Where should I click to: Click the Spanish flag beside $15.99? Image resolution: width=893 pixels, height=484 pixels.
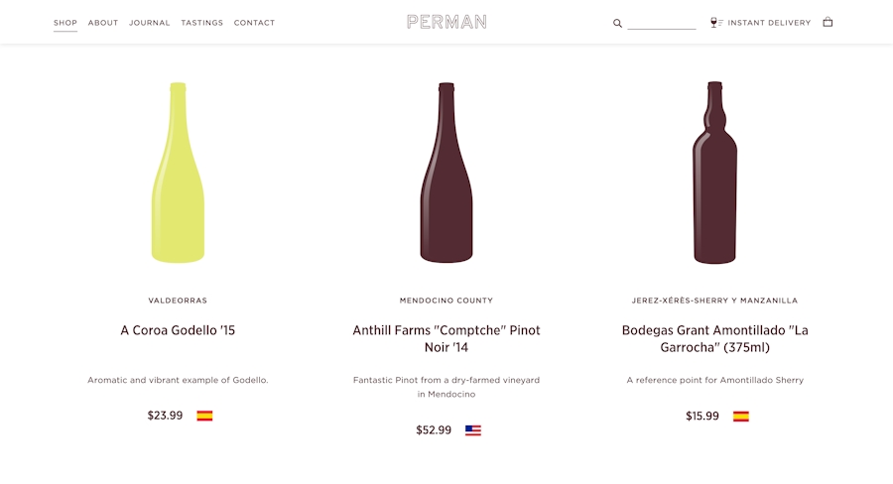(x=741, y=417)
